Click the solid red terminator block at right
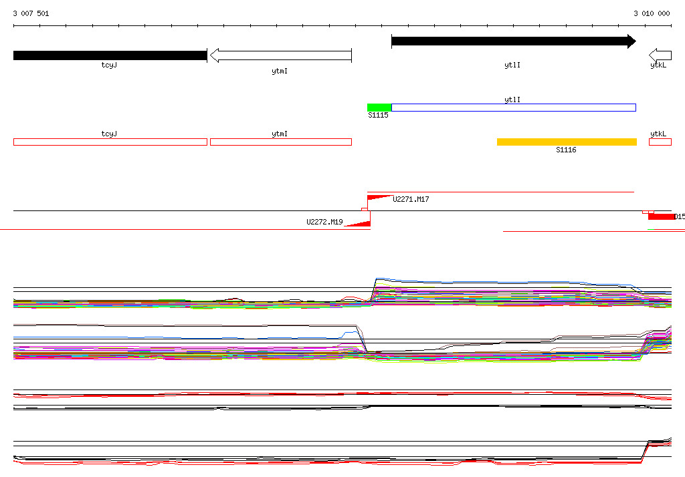Screen dimensions: 685x477 click(x=662, y=217)
